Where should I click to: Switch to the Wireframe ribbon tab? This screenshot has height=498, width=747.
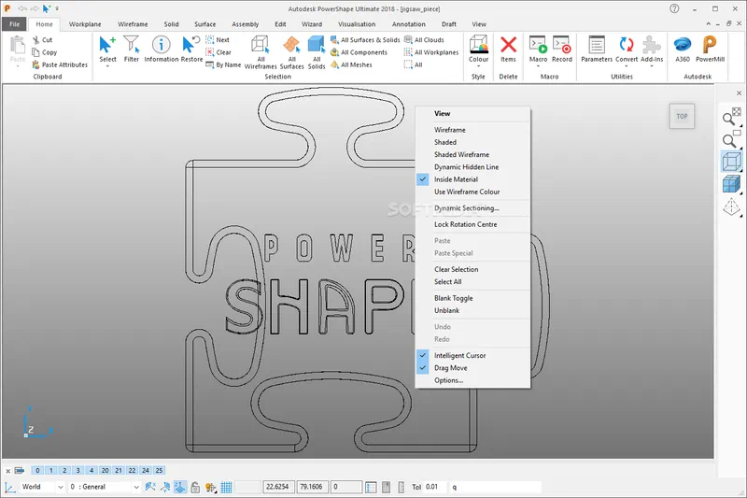pyautogui.click(x=133, y=24)
